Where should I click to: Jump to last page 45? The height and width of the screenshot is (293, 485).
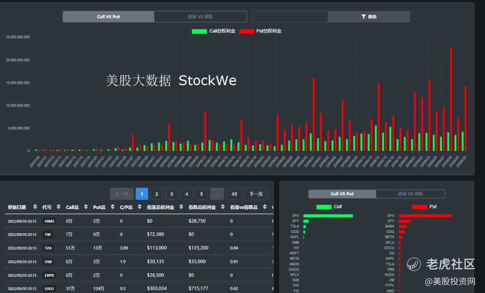tap(234, 194)
